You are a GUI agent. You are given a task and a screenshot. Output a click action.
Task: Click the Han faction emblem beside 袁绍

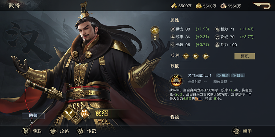click(x=85, y=114)
